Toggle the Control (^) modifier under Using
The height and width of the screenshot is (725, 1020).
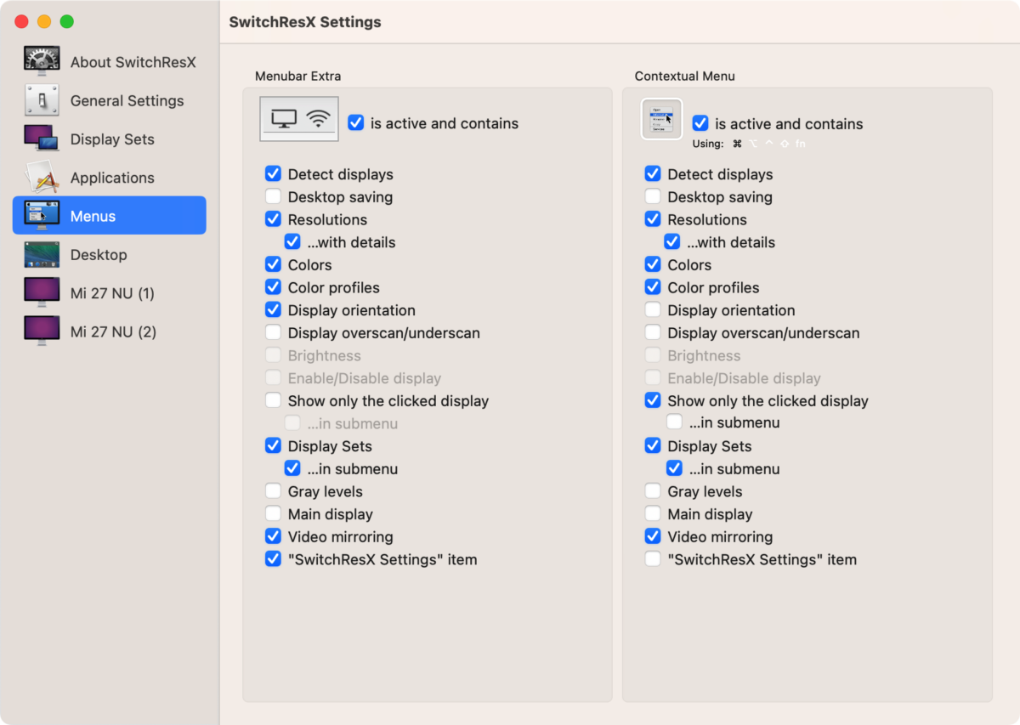[768, 144]
